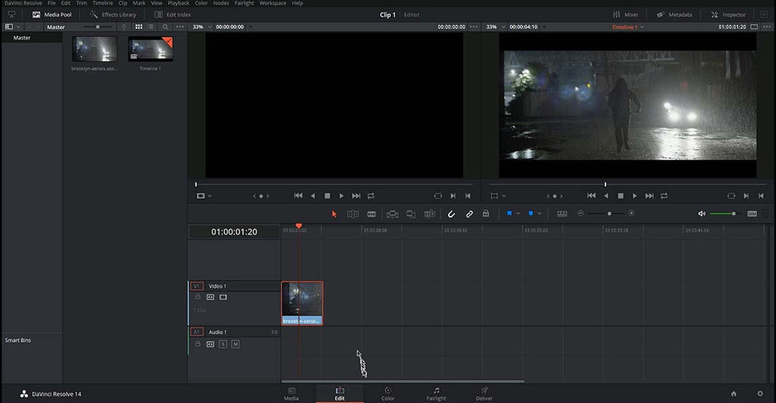Mute the Audio 1 track
The width and height of the screenshot is (776, 403).
click(235, 344)
